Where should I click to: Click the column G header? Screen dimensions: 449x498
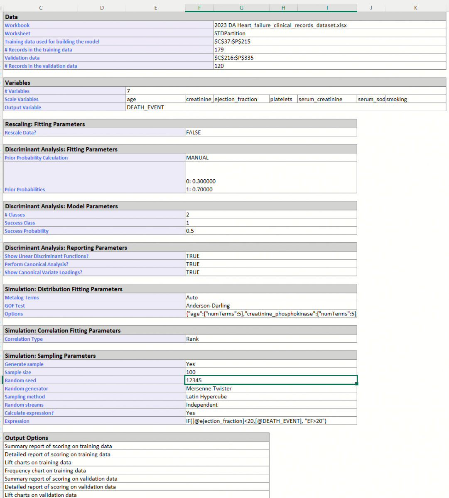pyautogui.click(x=241, y=8)
